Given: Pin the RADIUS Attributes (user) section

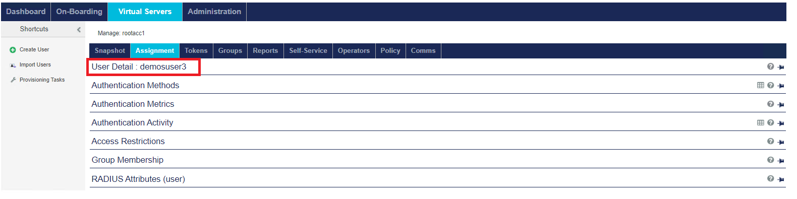Looking at the screenshot, I should [x=781, y=179].
